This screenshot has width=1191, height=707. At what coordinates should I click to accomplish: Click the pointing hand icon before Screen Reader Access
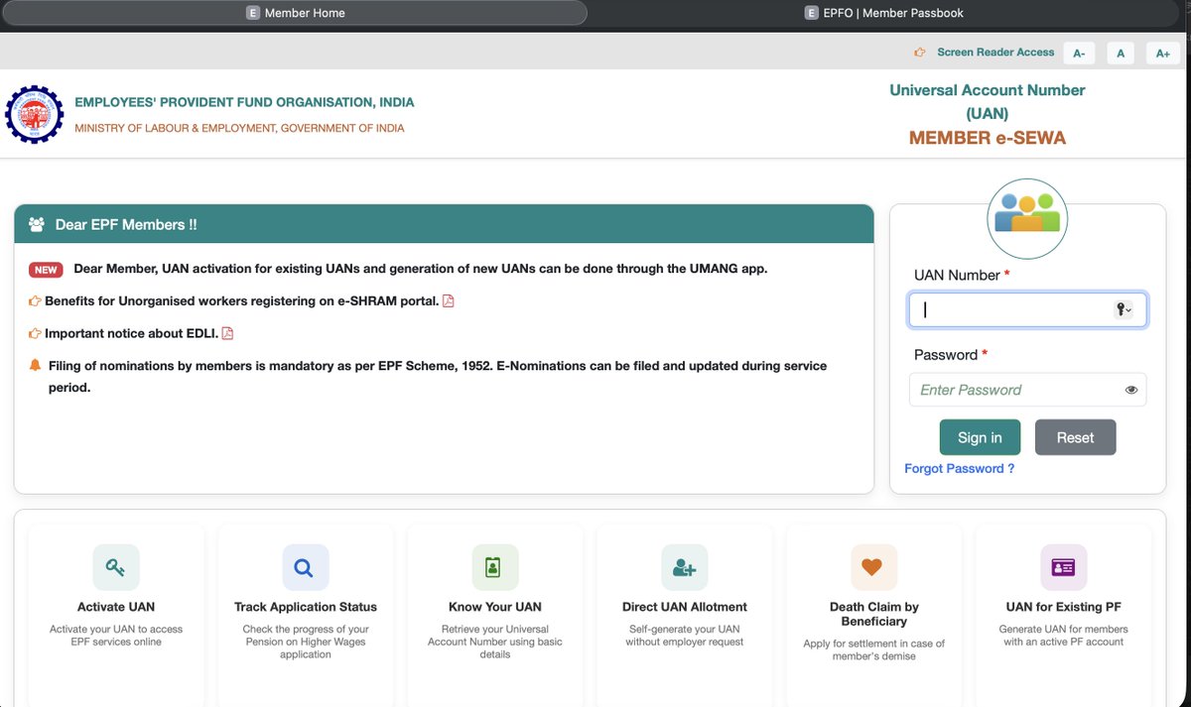(x=920, y=53)
